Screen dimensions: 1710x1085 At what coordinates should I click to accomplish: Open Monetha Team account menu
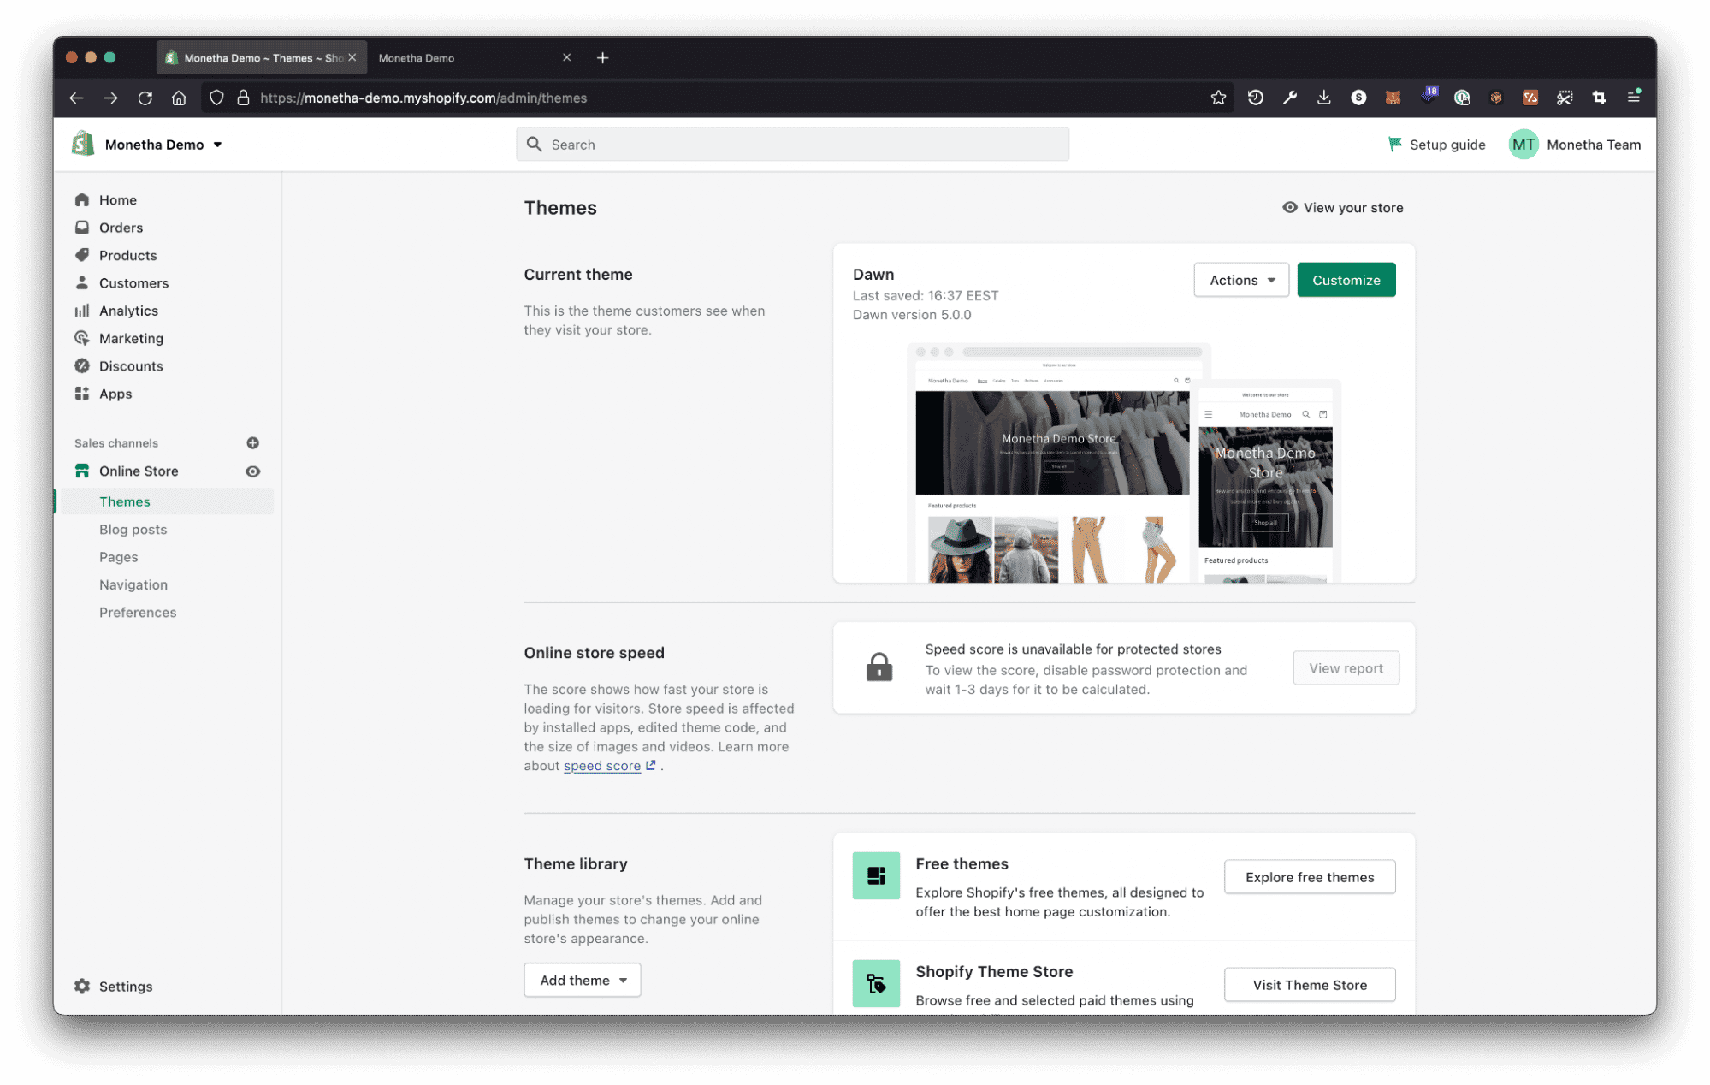coord(1575,145)
